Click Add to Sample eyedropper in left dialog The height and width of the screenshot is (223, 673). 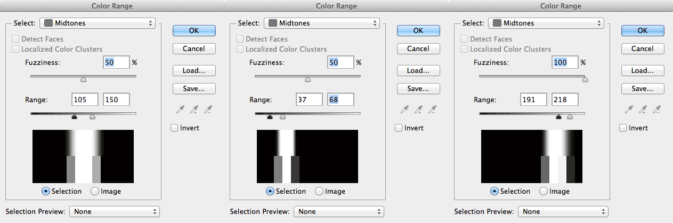click(193, 110)
